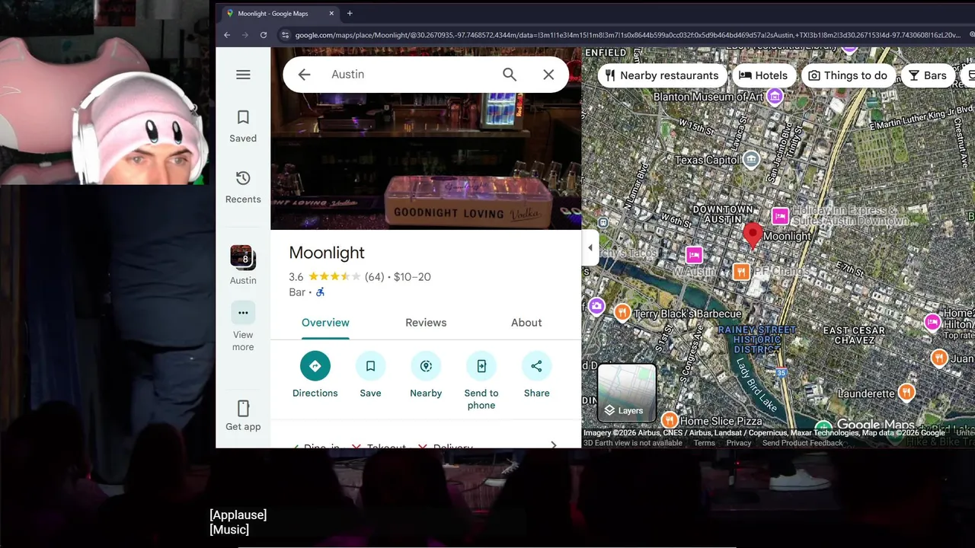Select the Launderette restaurant marker
The height and width of the screenshot is (548, 975).
(906, 392)
